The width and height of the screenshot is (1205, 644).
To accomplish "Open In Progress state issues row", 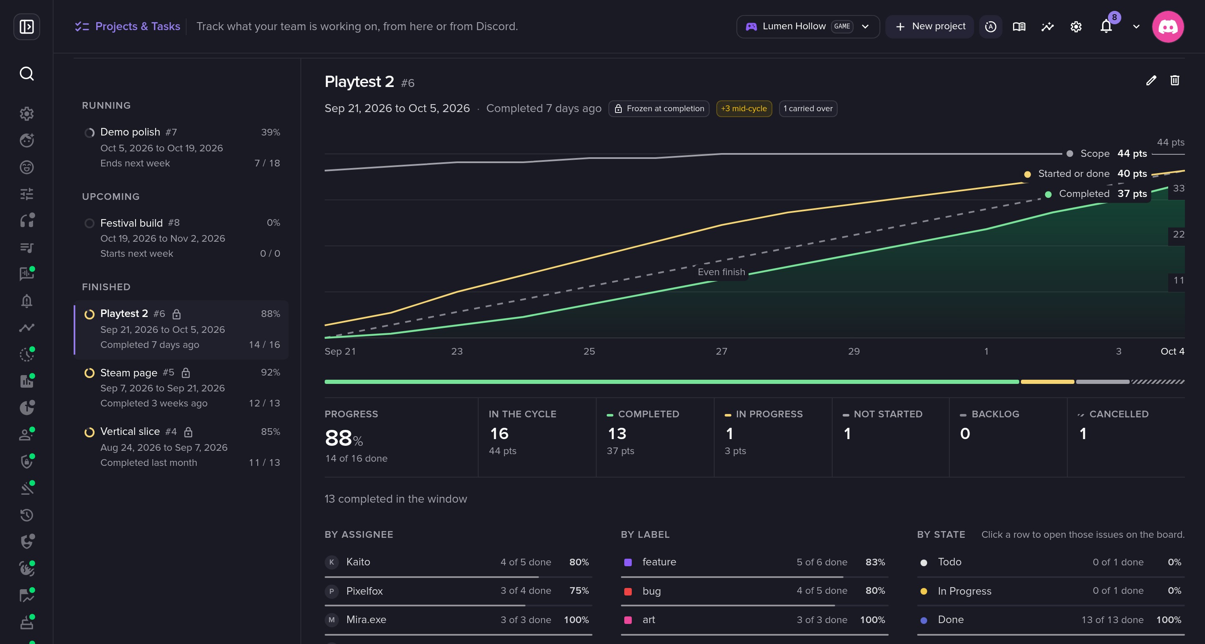I will 1051,591.
